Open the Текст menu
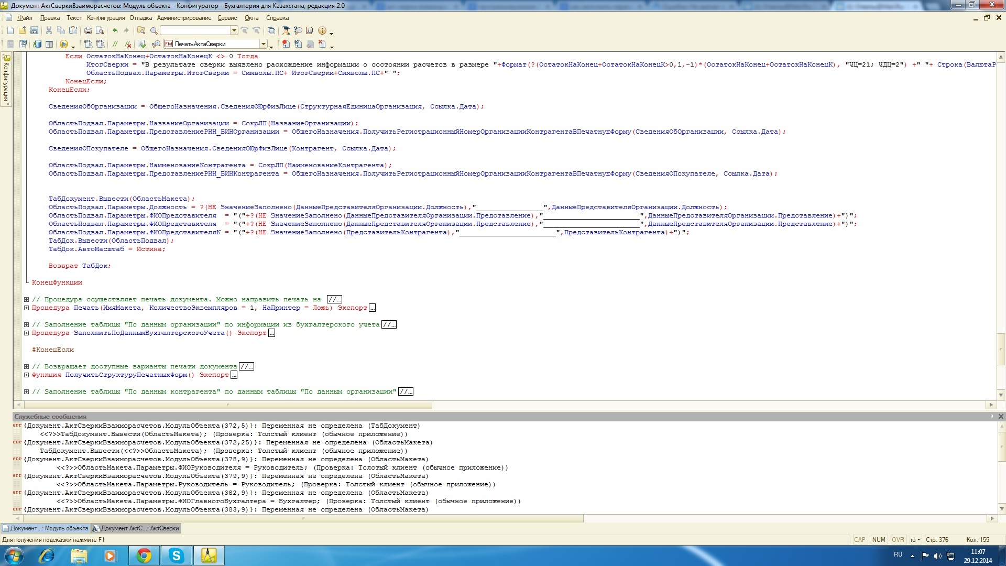Screen dimensions: 1006x566 point(74,18)
